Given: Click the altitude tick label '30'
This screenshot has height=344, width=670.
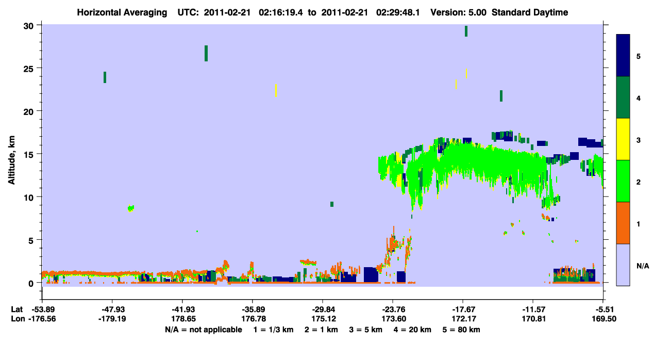Looking at the screenshot, I should 30,25.
